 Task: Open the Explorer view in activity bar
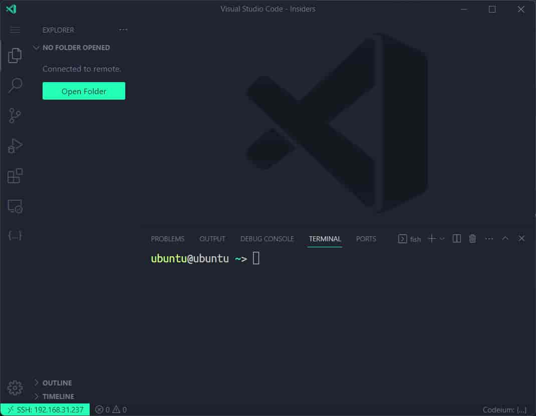[15, 56]
